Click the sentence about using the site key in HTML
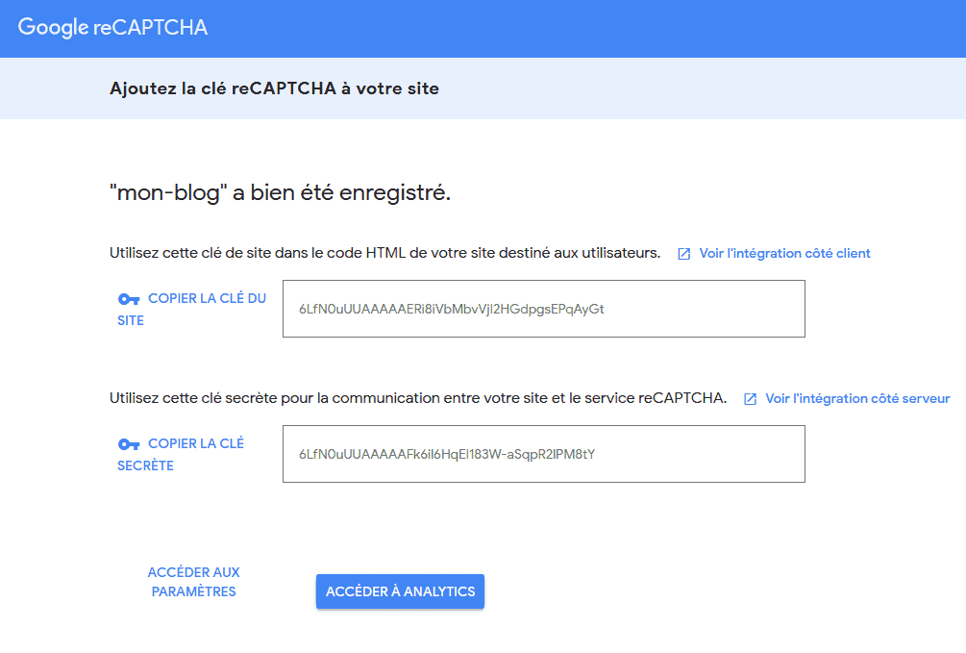966x653 pixels. click(385, 253)
